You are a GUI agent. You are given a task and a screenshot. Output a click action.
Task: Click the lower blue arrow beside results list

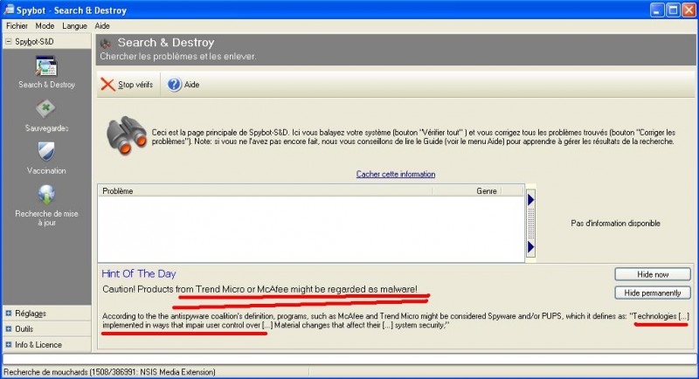531,246
